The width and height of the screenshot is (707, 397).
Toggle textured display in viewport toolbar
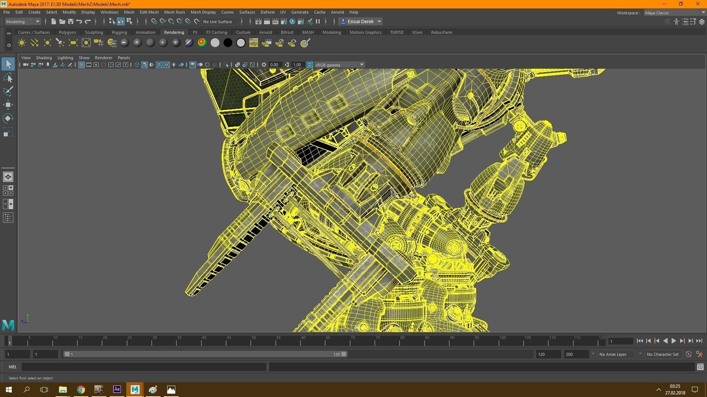coord(166,65)
